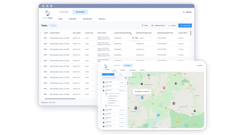This screenshot has height=135, width=250.
Task: Open the Workers page in the Tasks window
Action: click(102, 19)
